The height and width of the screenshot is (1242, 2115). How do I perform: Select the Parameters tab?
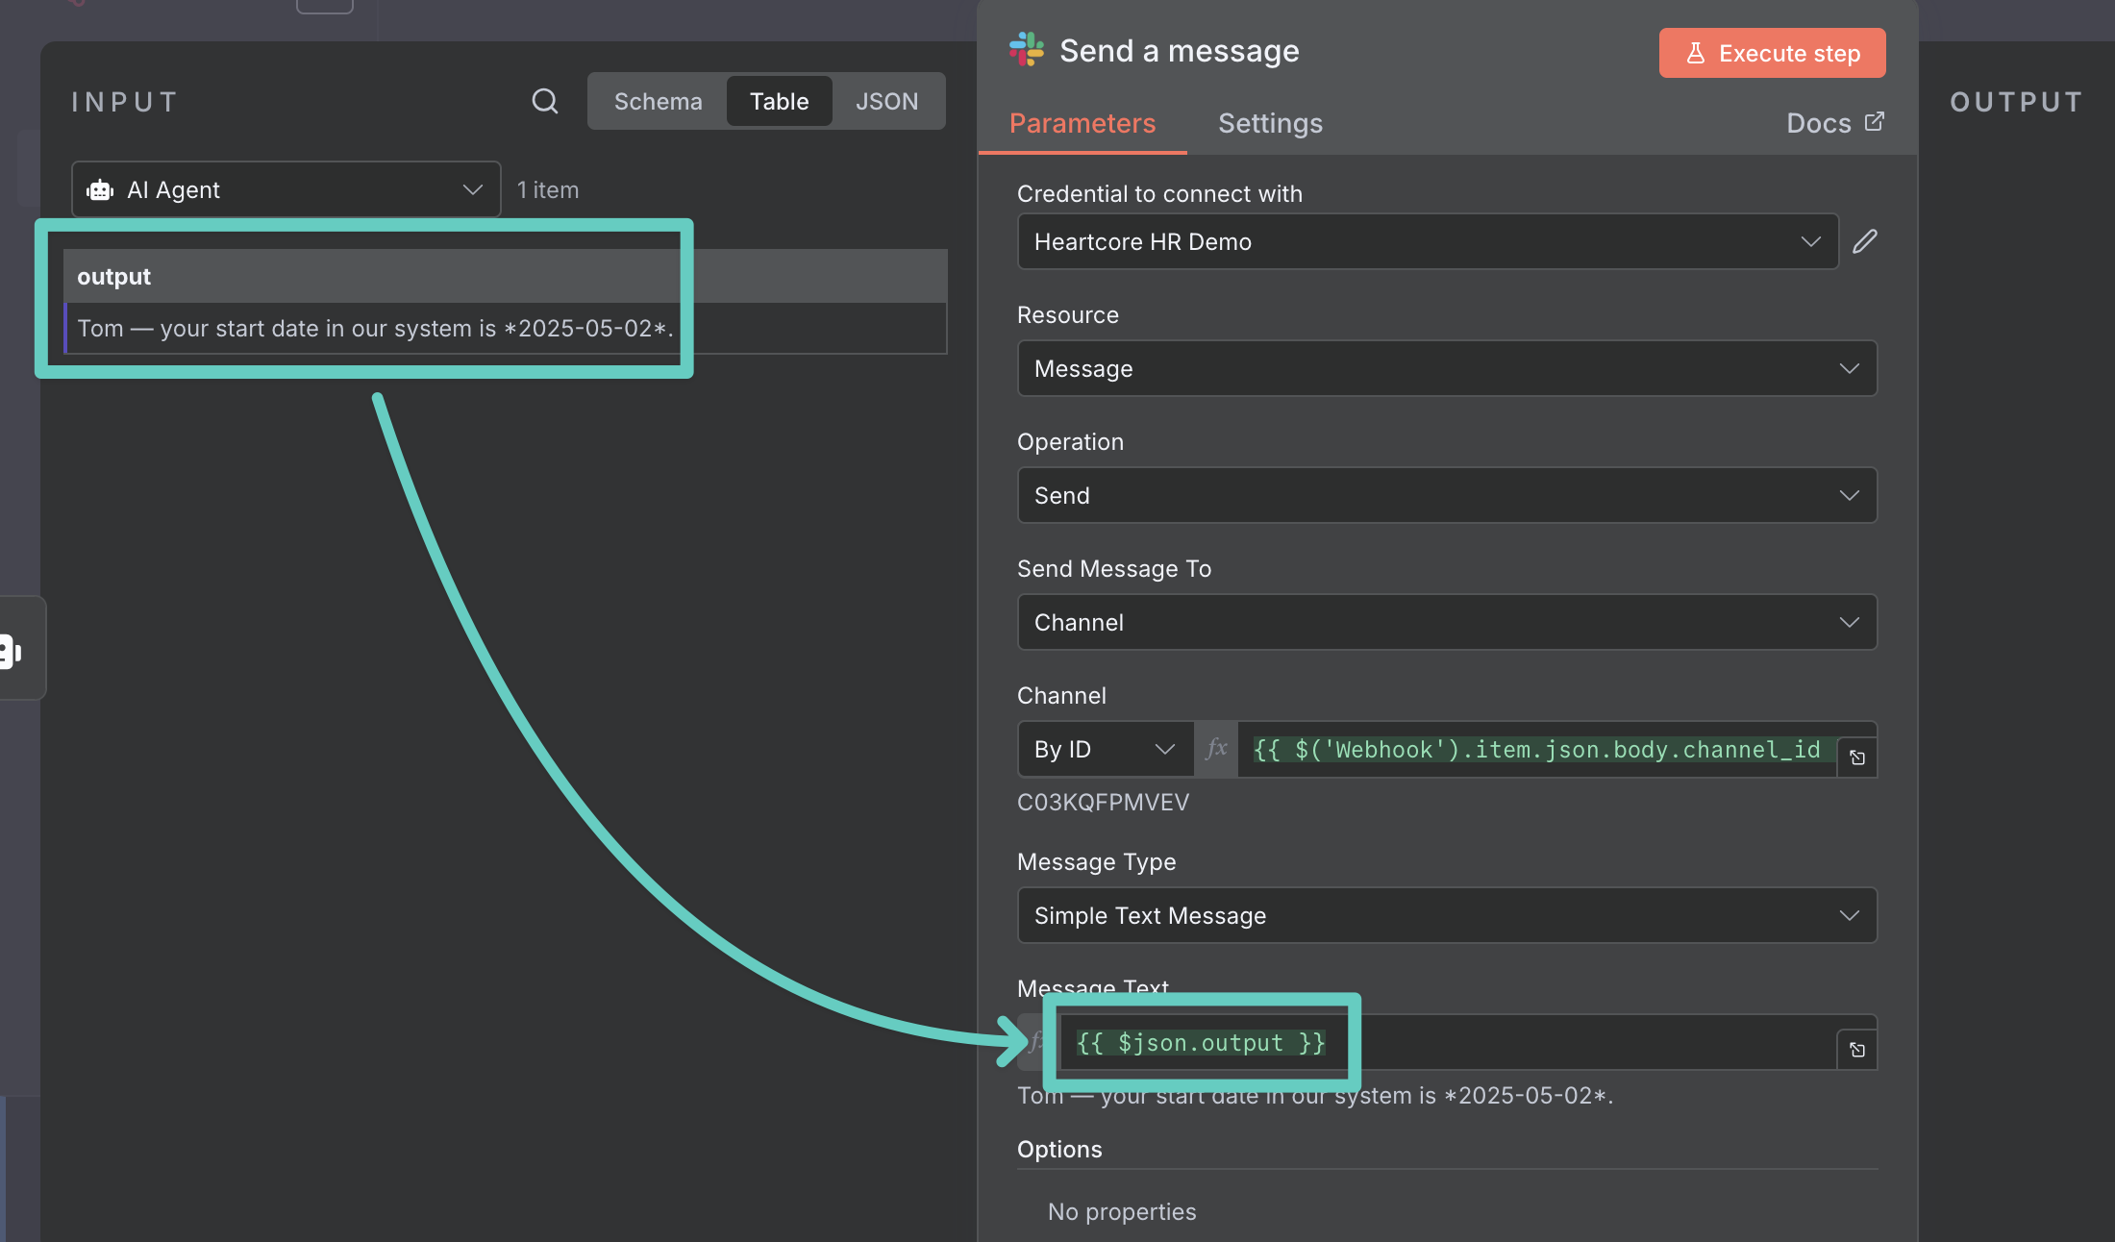(1082, 123)
